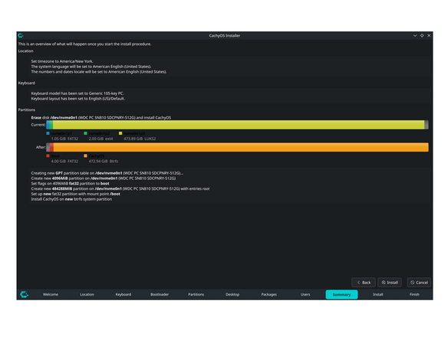Select the highlighted Summary step
Screen dimensions: 448x337
point(341,294)
